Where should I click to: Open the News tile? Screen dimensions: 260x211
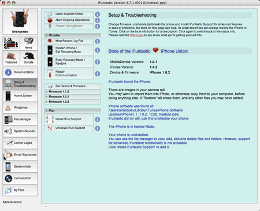28,43
